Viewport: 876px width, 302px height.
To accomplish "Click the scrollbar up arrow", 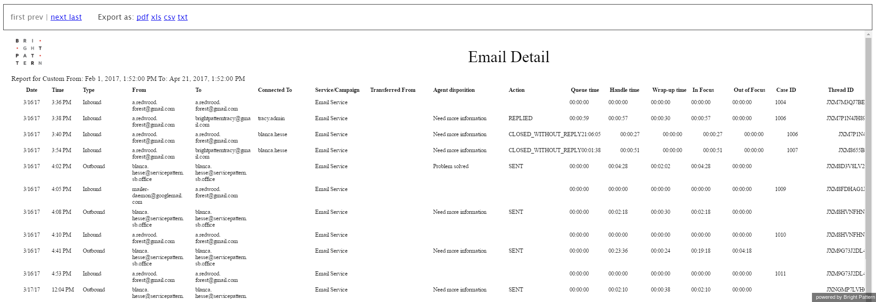I will 868,35.
